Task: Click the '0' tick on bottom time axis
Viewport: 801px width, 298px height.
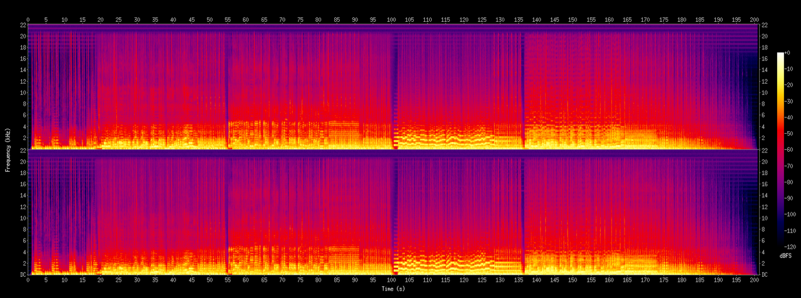Action: click(x=28, y=281)
